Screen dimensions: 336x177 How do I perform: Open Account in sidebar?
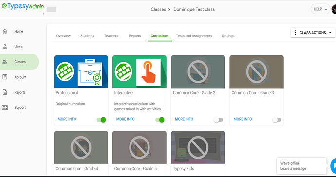[x=20, y=77]
